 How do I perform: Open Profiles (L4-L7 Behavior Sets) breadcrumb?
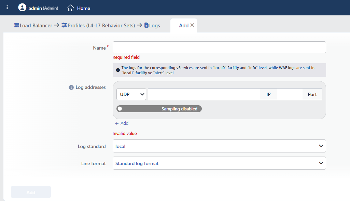pyautogui.click(x=101, y=26)
